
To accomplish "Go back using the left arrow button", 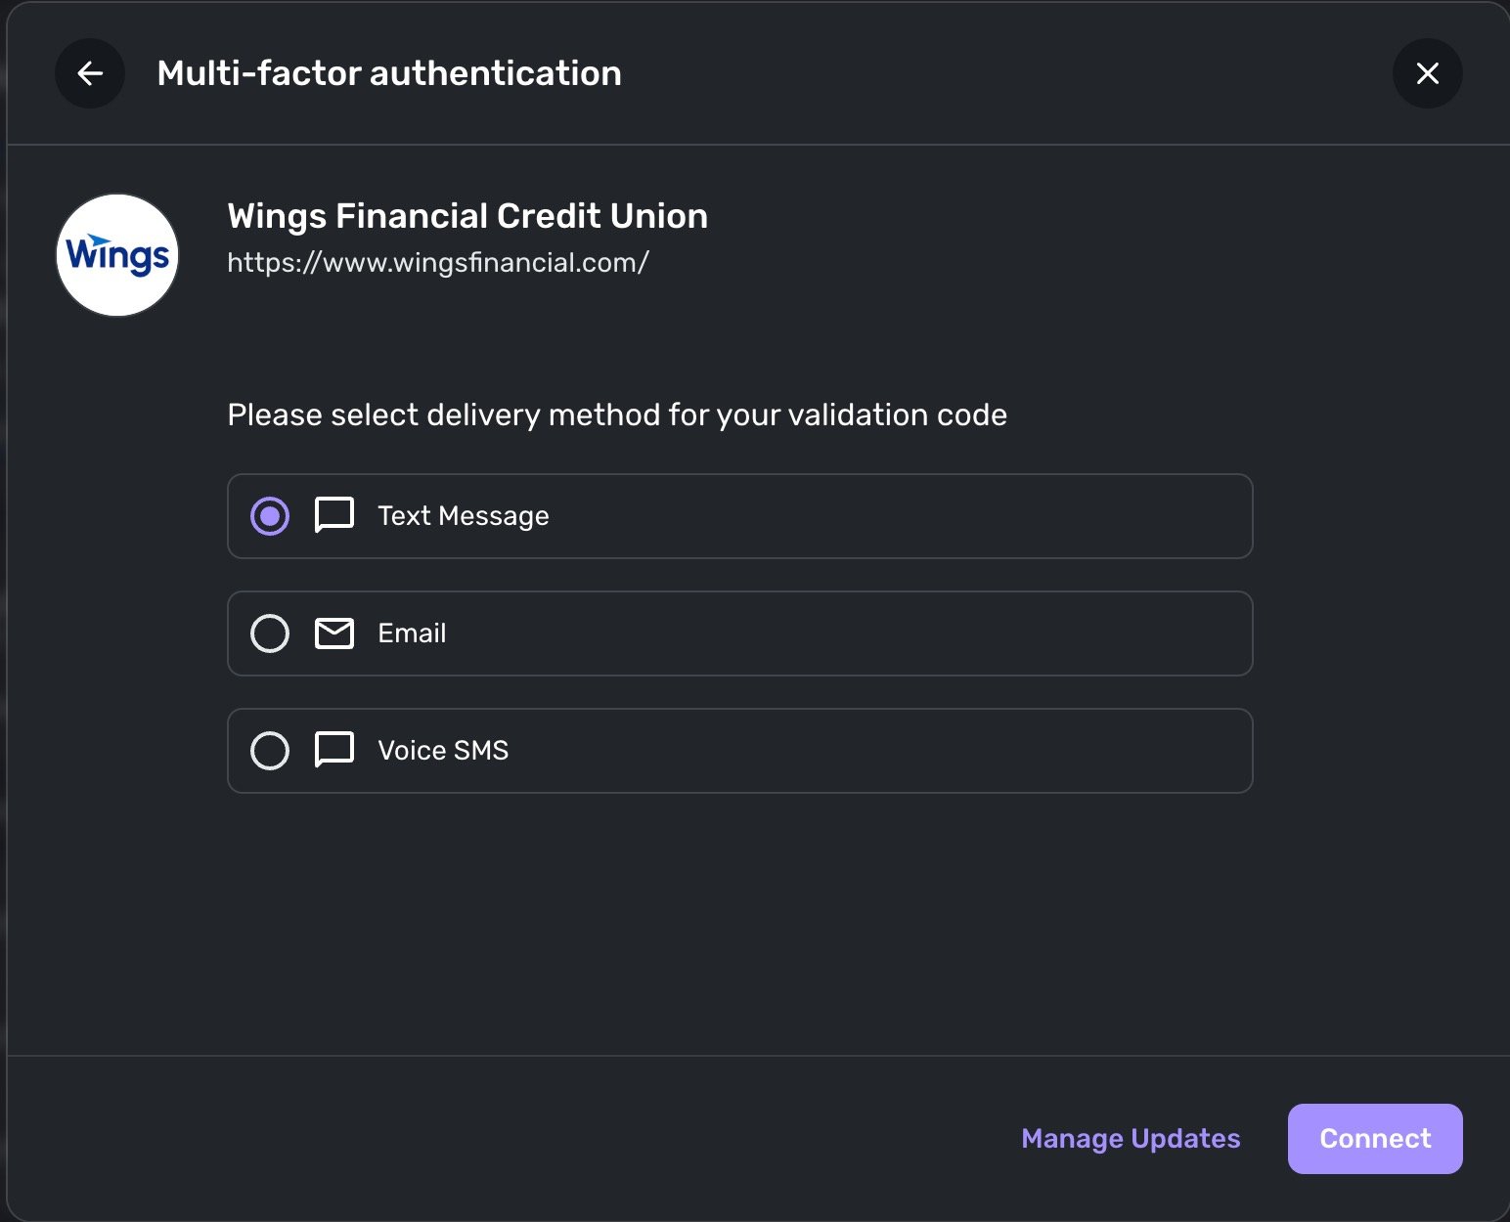I will pyautogui.click(x=90, y=73).
